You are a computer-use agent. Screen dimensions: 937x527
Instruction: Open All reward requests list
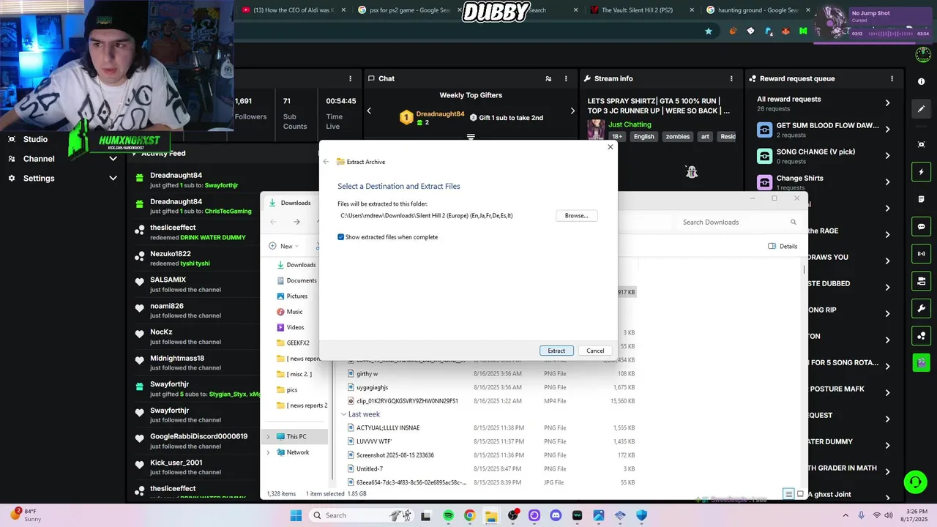point(824,103)
